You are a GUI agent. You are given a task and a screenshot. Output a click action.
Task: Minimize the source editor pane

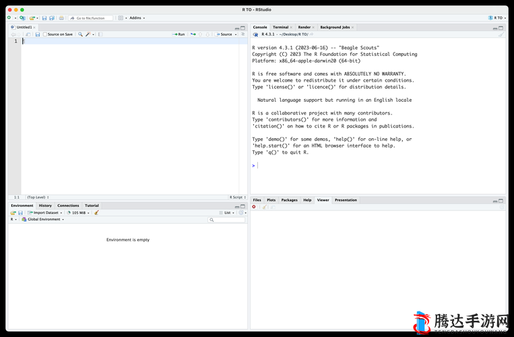click(237, 28)
